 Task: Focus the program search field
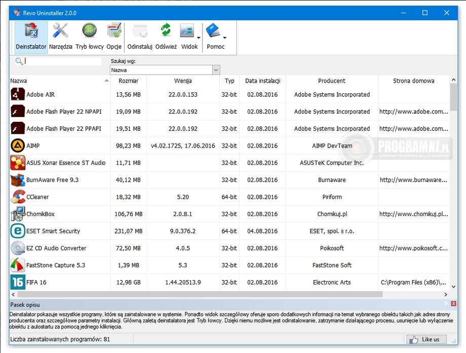63,61
